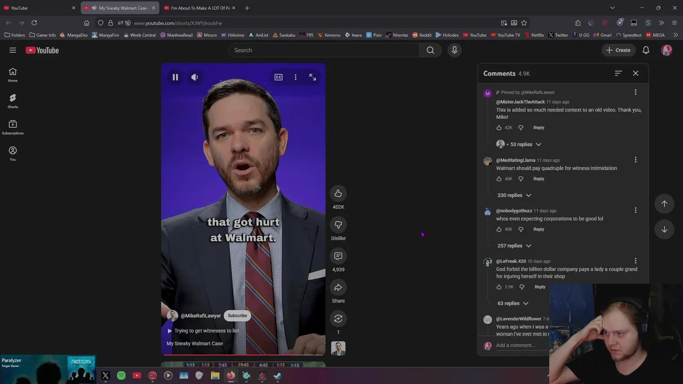Open Shorts in the sidebar

pyautogui.click(x=13, y=101)
